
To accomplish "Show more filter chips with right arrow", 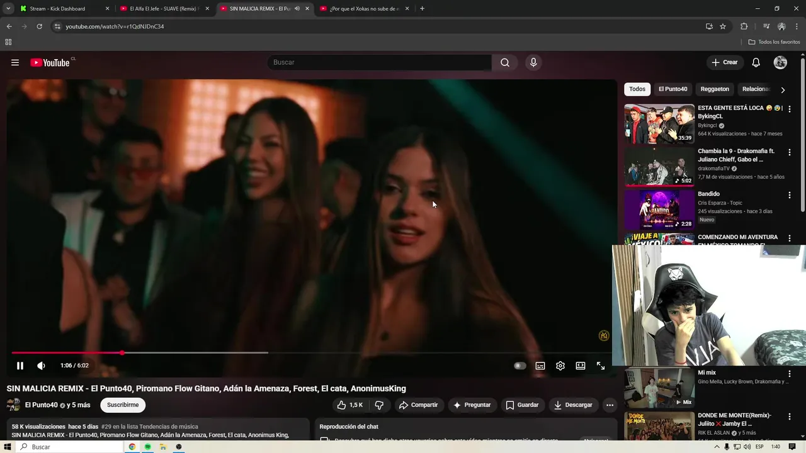I will click(783, 89).
